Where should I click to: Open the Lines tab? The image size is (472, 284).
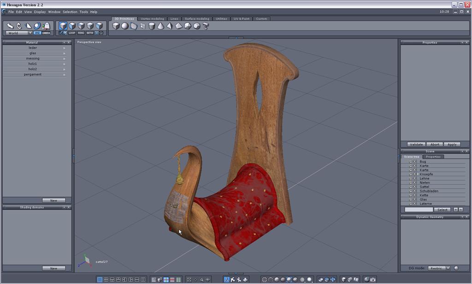[x=174, y=18]
